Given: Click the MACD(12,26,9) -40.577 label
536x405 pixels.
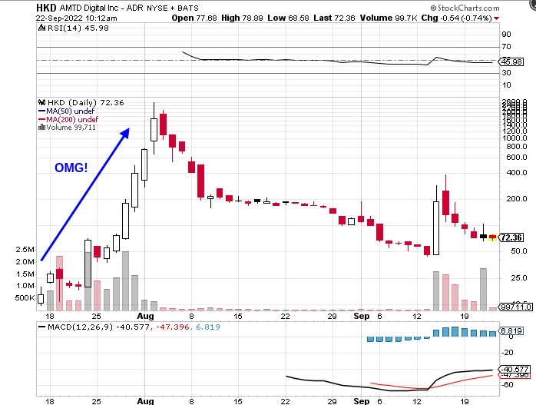Looking at the screenshot, I should [x=98, y=327].
